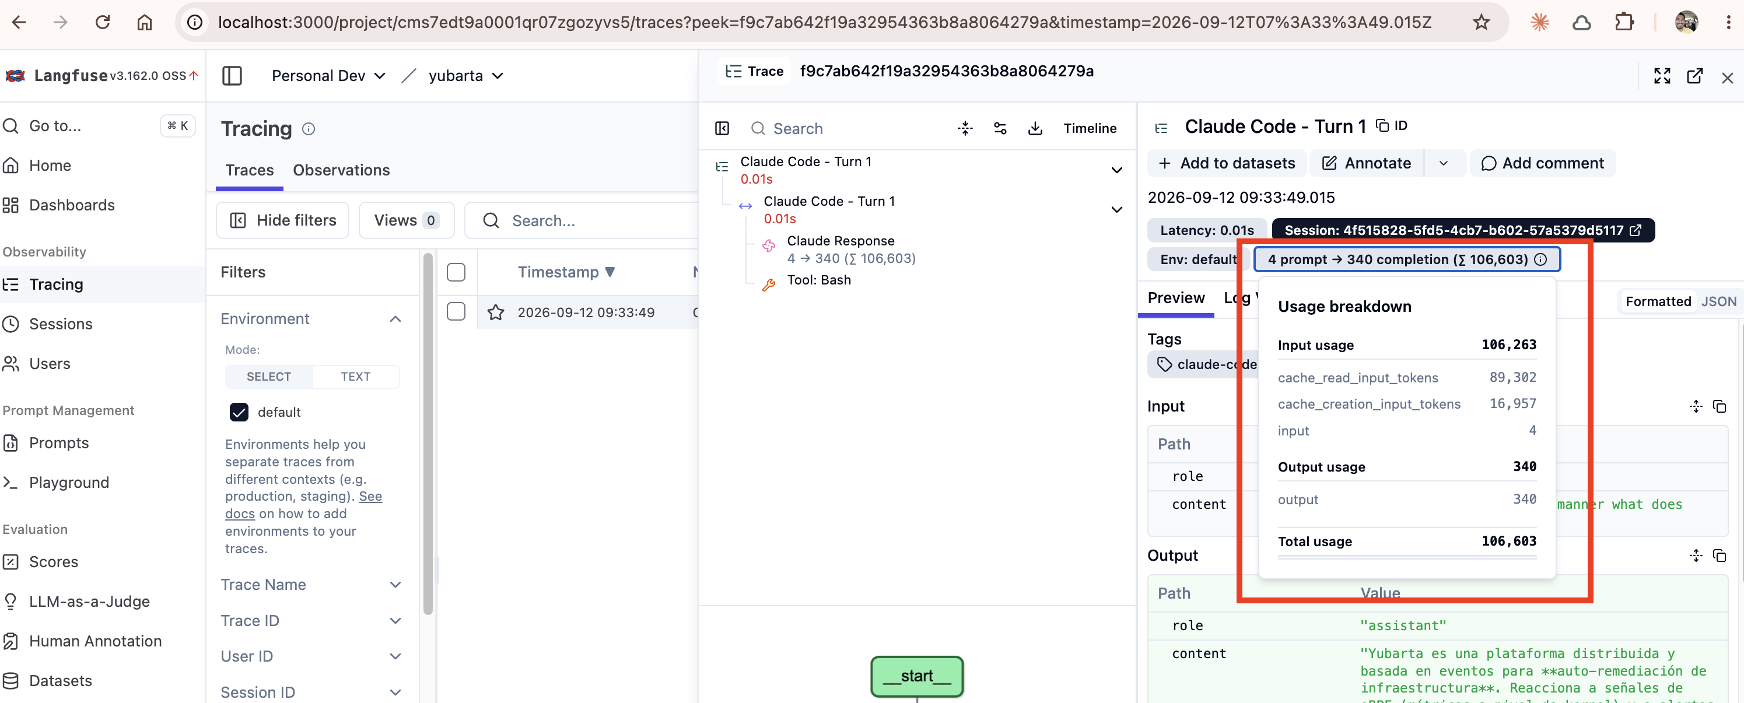Switch environment mode to TEXT
The width and height of the screenshot is (1744, 703).
(x=355, y=377)
